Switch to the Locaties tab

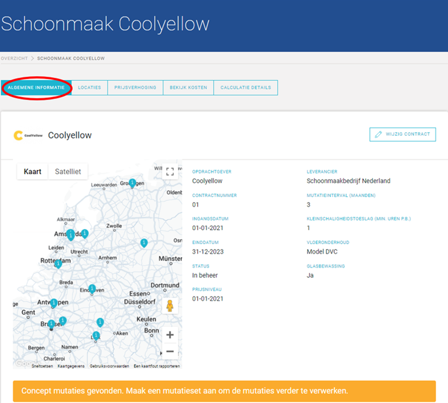pyautogui.click(x=90, y=87)
